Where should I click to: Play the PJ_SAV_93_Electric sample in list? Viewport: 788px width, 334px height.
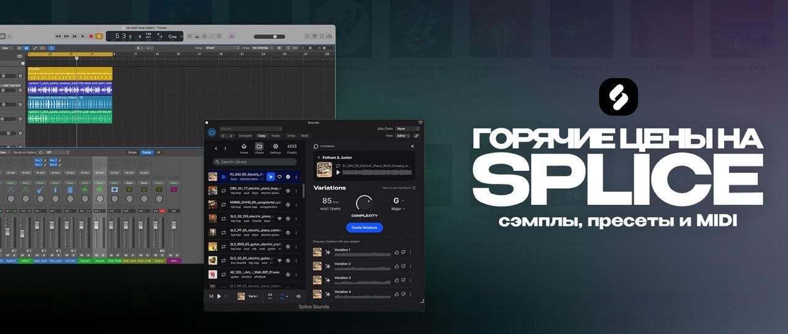coord(223,177)
